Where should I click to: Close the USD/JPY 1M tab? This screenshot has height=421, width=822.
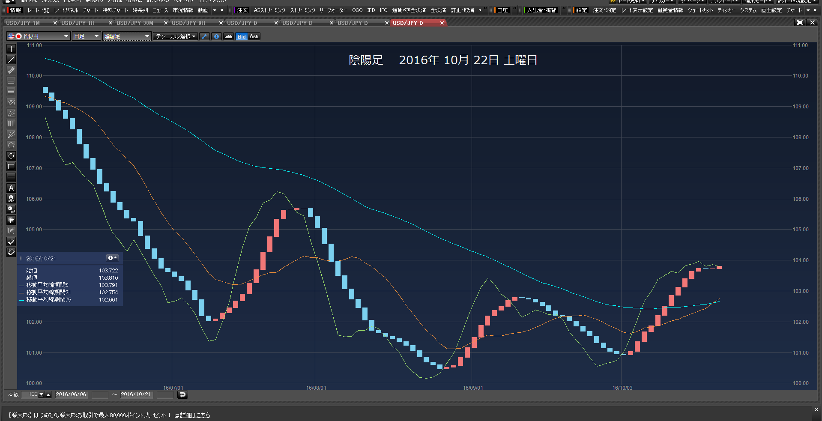click(x=55, y=23)
